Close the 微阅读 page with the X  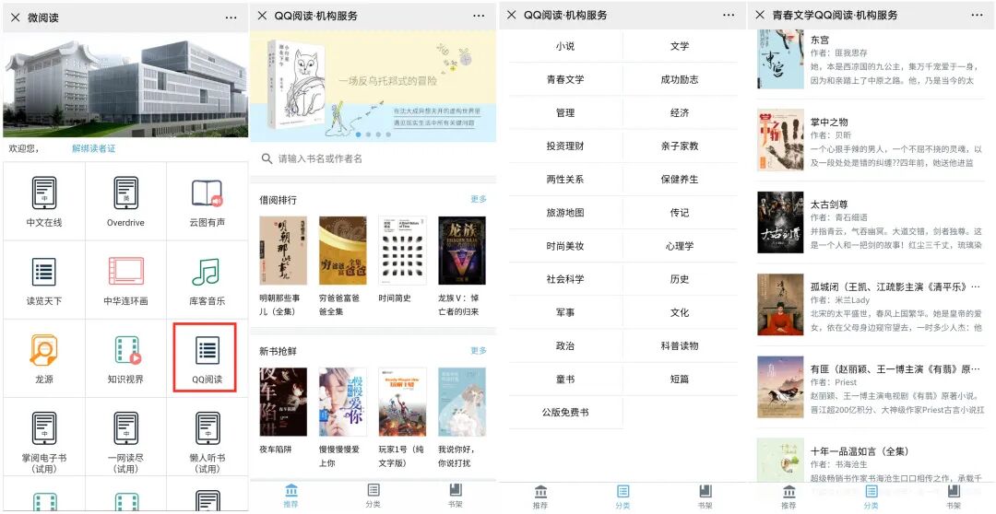pos(16,18)
